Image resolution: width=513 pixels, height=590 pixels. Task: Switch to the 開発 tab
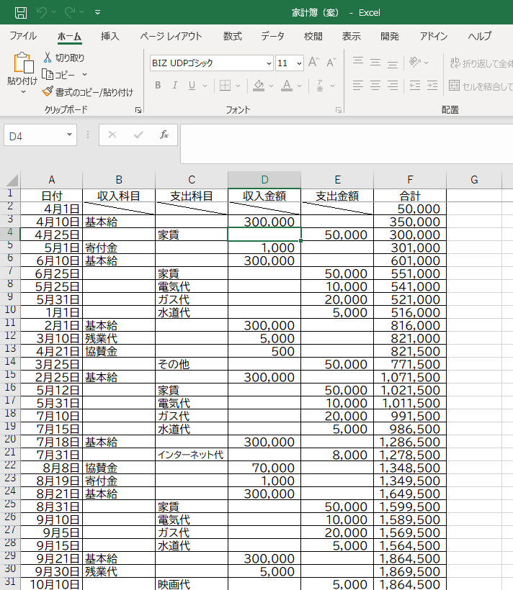pos(390,36)
